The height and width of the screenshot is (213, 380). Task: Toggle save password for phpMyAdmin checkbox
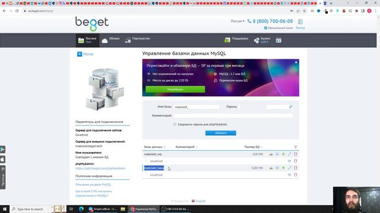(175, 124)
